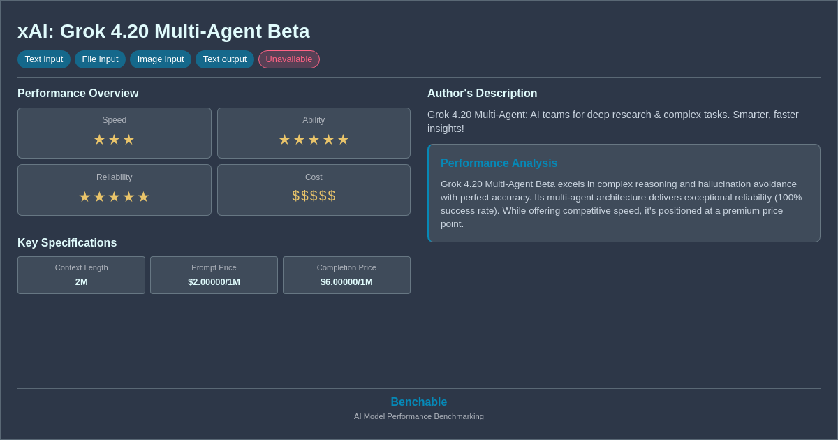
Task: Click the File input badge
Action: coord(100,59)
